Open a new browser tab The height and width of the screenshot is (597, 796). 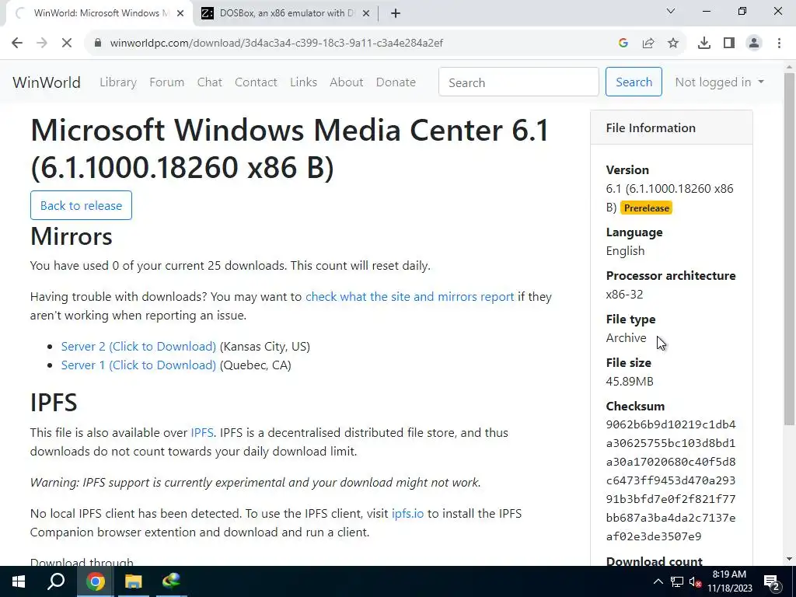(x=396, y=13)
